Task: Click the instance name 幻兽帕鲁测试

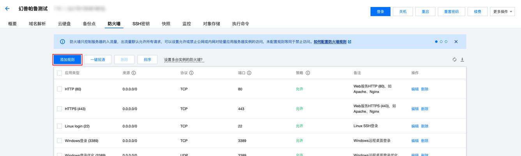Action: (x=33, y=9)
